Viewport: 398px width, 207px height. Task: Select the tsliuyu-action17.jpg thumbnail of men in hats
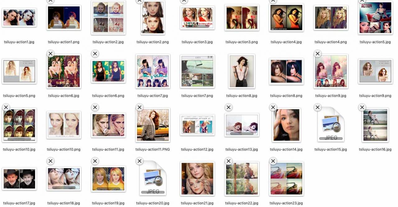19,179
